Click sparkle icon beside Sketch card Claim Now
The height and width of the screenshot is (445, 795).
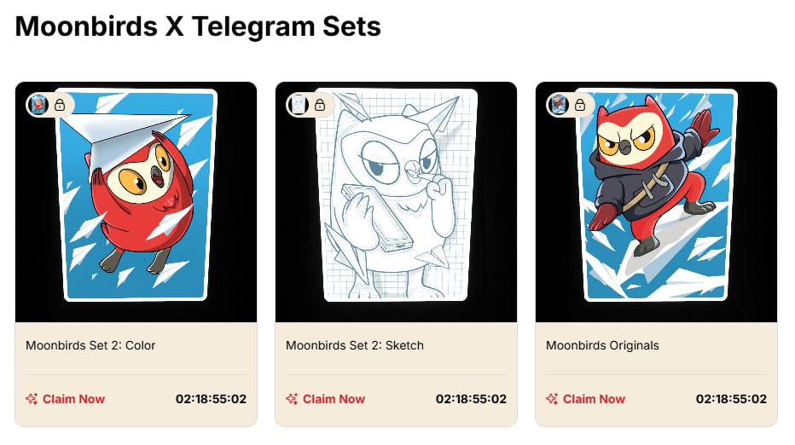coord(292,399)
